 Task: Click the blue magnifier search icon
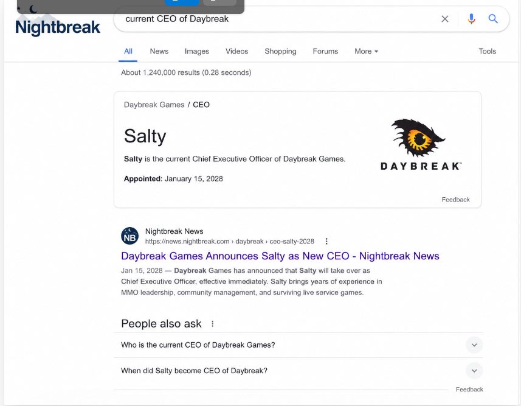[x=493, y=19]
